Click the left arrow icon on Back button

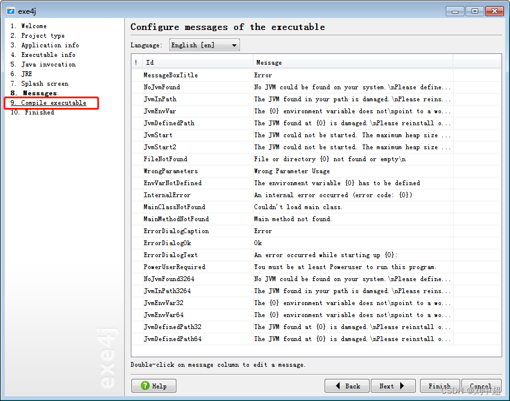point(339,385)
